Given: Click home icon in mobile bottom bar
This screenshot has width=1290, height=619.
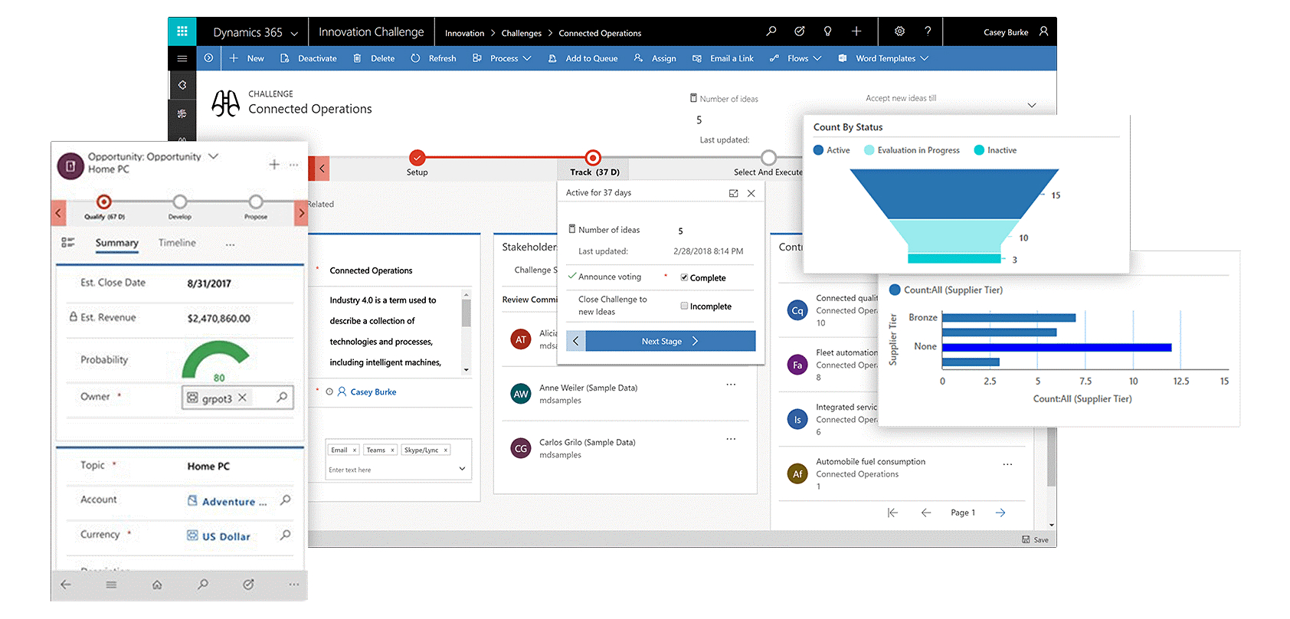Looking at the screenshot, I should point(157,585).
